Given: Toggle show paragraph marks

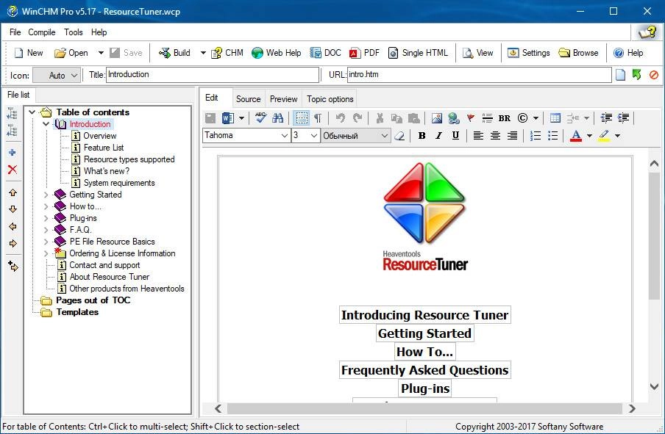Looking at the screenshot, I should pyautogui.click(x=318, y=118).
